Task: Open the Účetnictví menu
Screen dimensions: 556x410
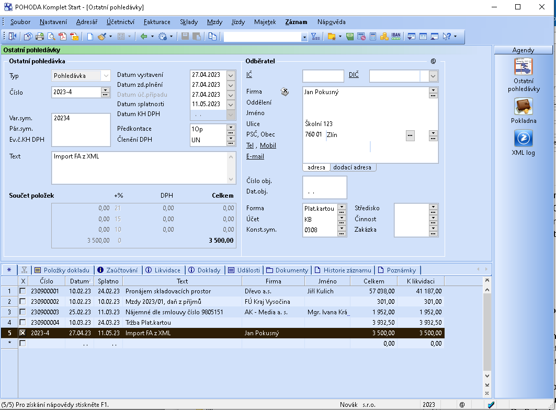Action: pyautogui.click(x=120, y=22)
